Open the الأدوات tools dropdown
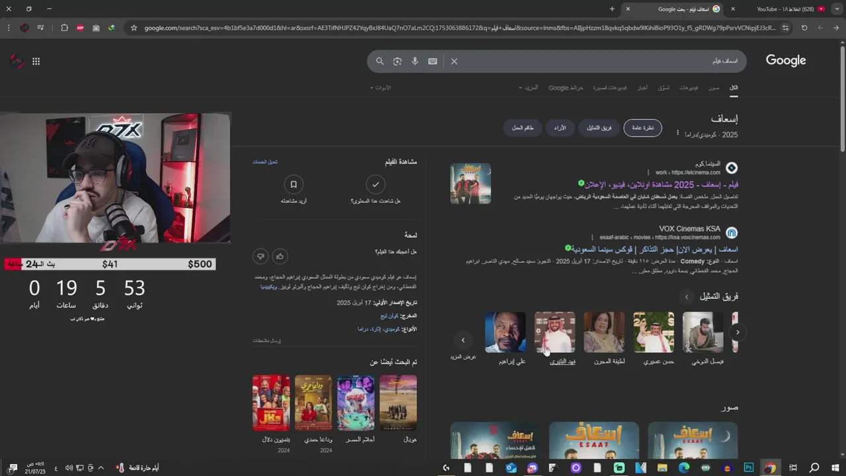 [381, 87]
